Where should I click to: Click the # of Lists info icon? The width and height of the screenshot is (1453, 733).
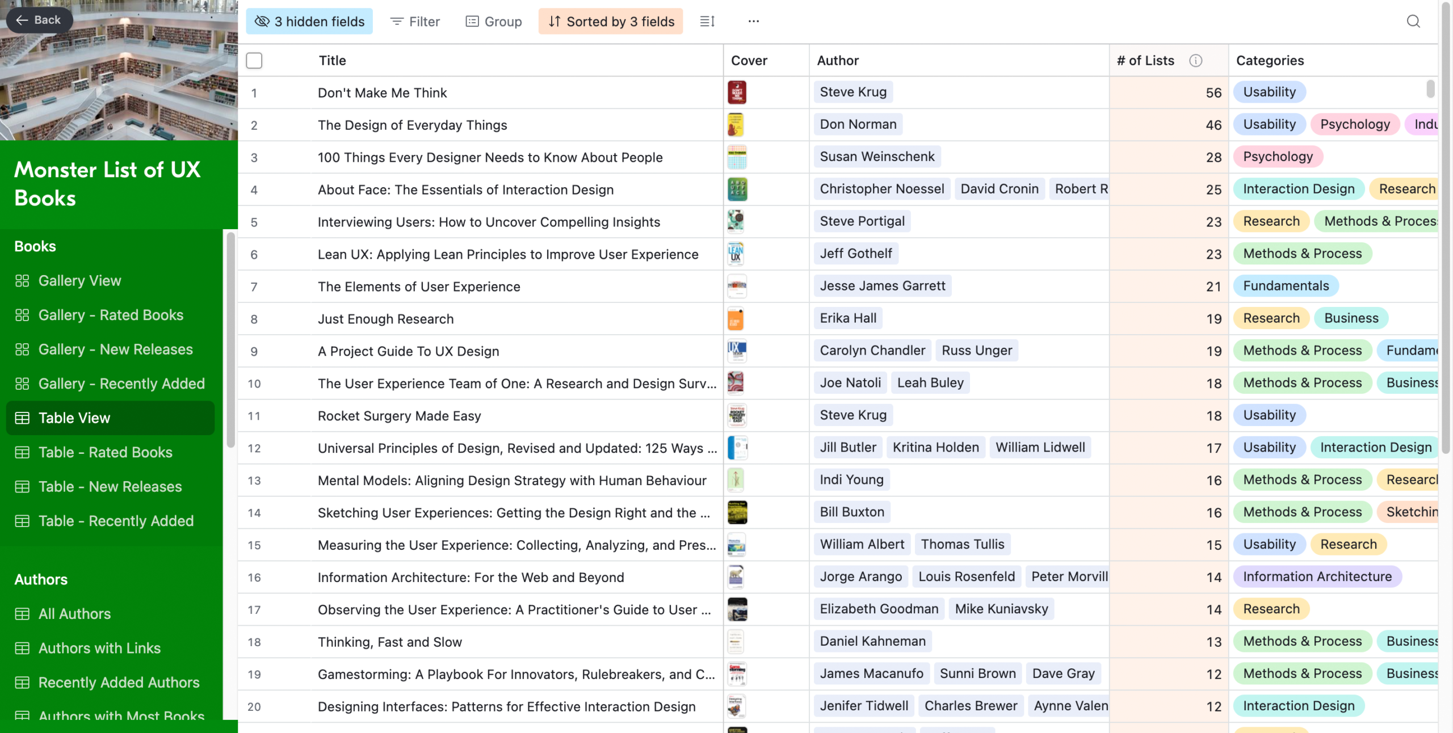tap(1195, 61)
